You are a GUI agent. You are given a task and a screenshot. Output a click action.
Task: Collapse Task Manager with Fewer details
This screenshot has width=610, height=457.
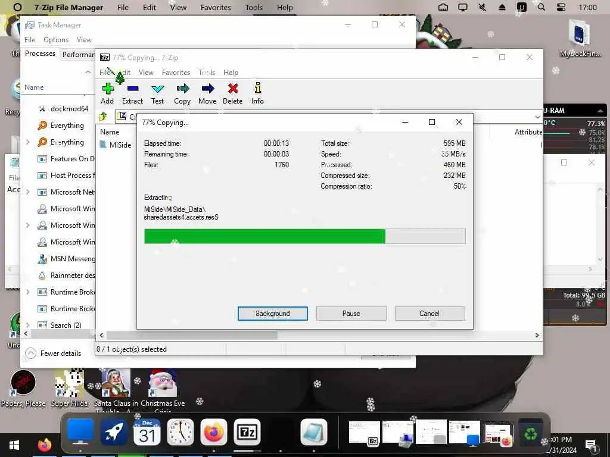coord(53,353)
